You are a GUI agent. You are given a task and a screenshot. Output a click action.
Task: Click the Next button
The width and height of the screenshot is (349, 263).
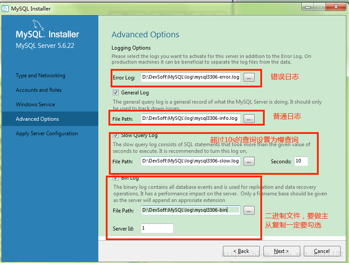pyautogui.click(x=281, y=251)
